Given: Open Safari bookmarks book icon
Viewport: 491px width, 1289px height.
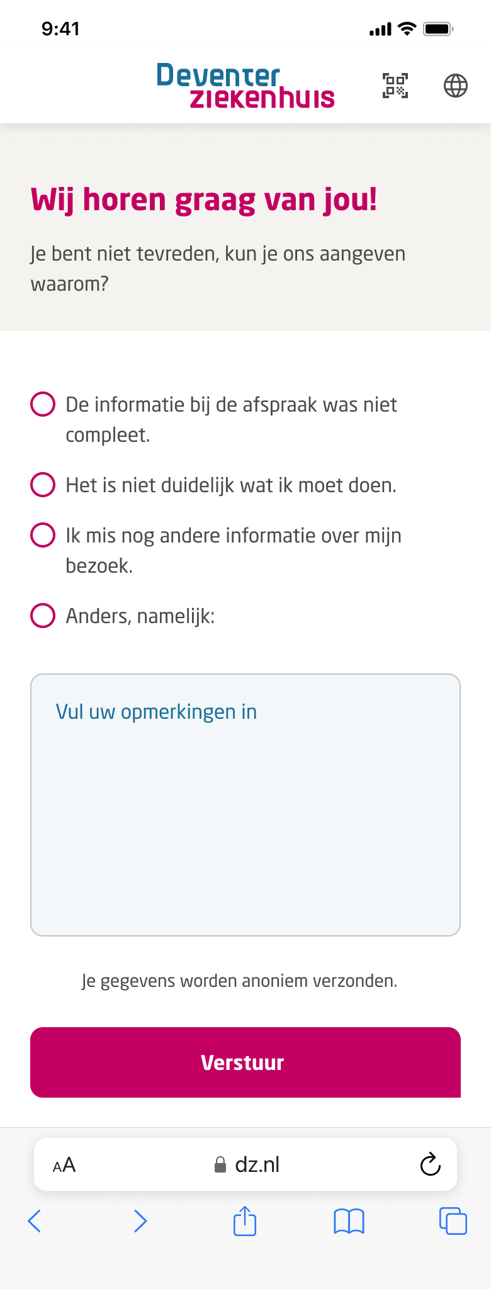Looking at the screenshot, I should coord(349,1221).
